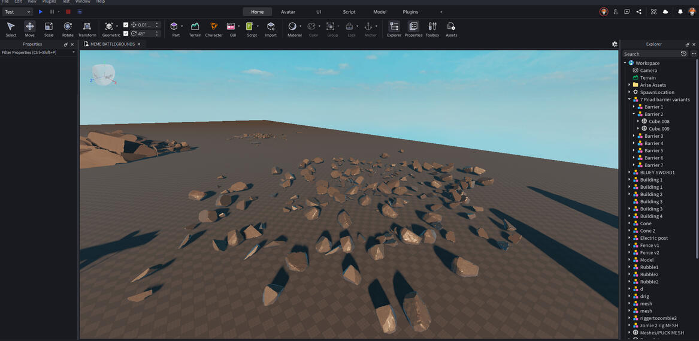Open notifications bell

(x=680, y=11)
